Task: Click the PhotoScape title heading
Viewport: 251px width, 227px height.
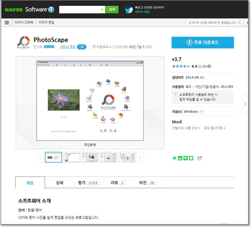Action: point(51,40)
